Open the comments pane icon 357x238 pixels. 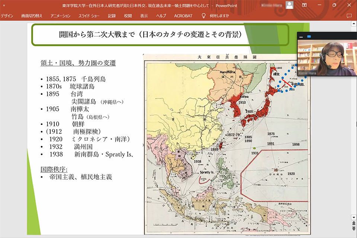pos(349,16)
